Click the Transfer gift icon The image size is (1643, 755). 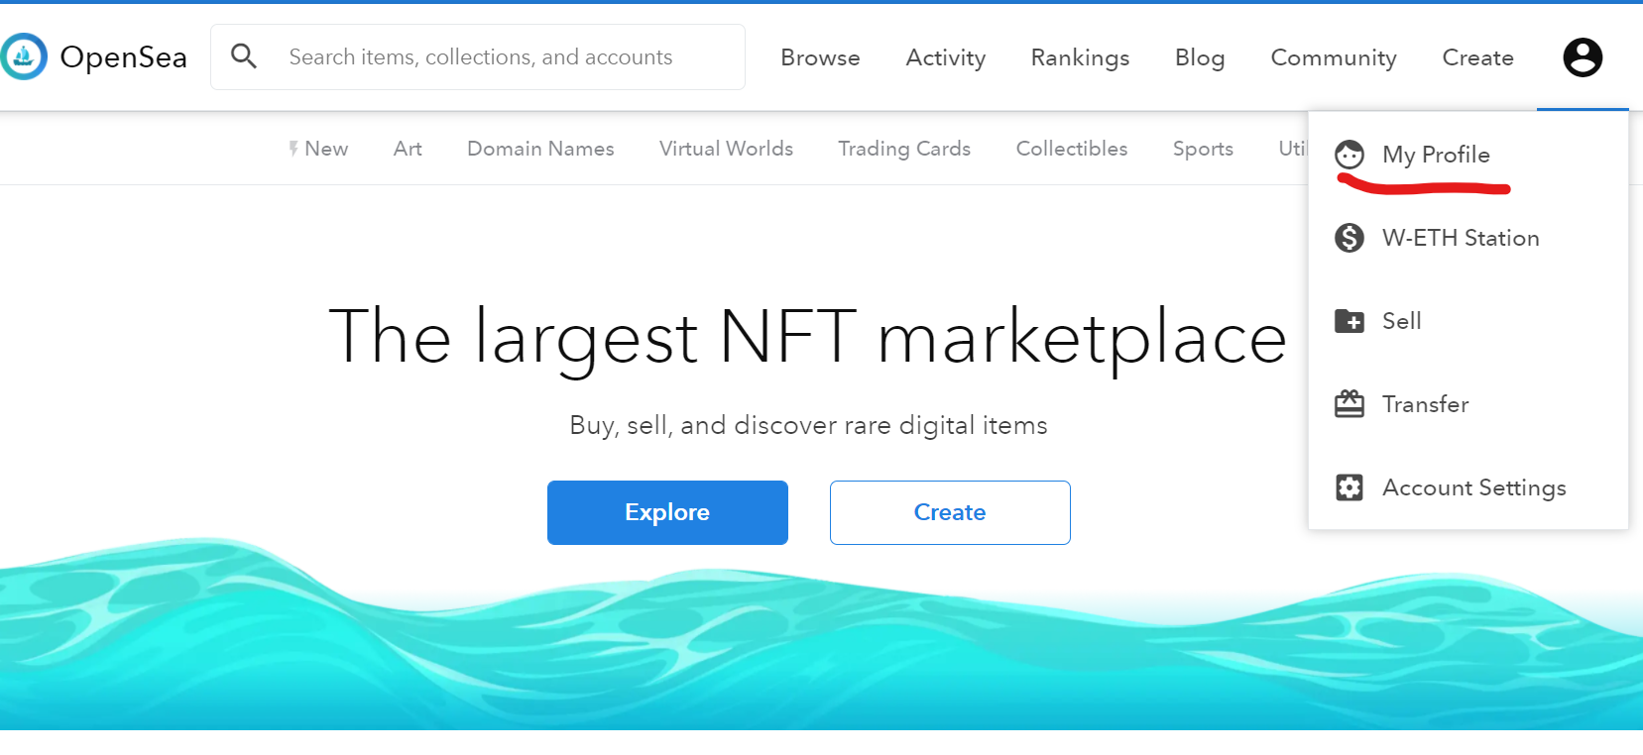tap(1350, 403)
